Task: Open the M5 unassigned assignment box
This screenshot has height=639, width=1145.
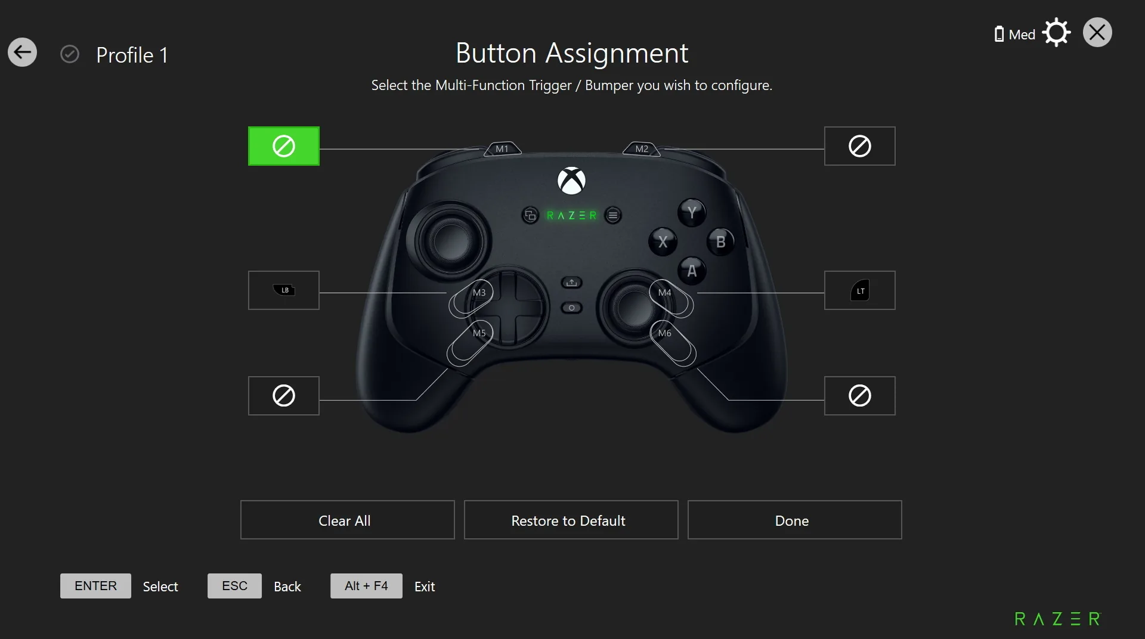Action: tap(284, 396)
